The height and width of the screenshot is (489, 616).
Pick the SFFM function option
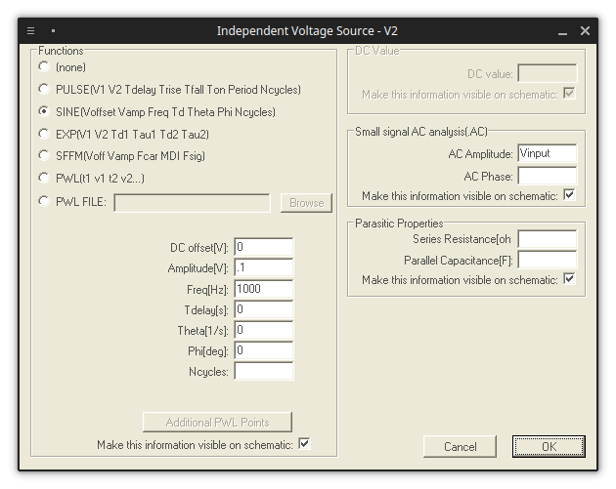[x=44, y=156]
